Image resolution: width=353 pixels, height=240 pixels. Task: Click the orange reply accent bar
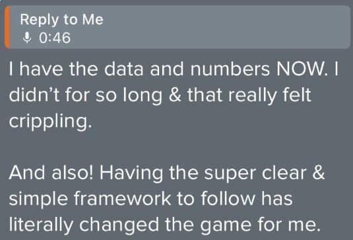(x=7, y=27)
